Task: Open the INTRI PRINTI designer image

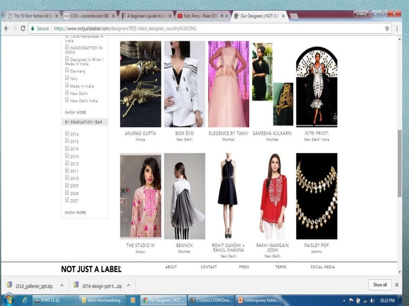Action: 317,86
